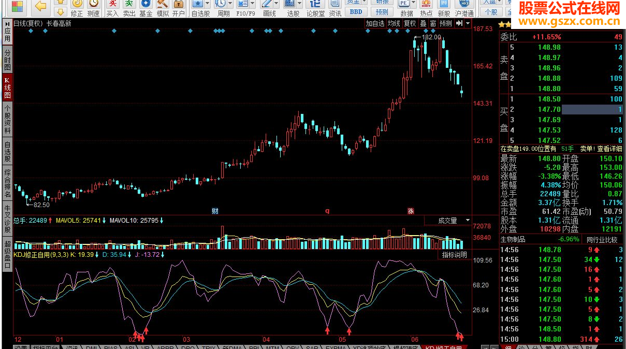Click the yellow down arrow toolbar icon
Viewport: 626px width, 349px height.
(x=61, y=11)
